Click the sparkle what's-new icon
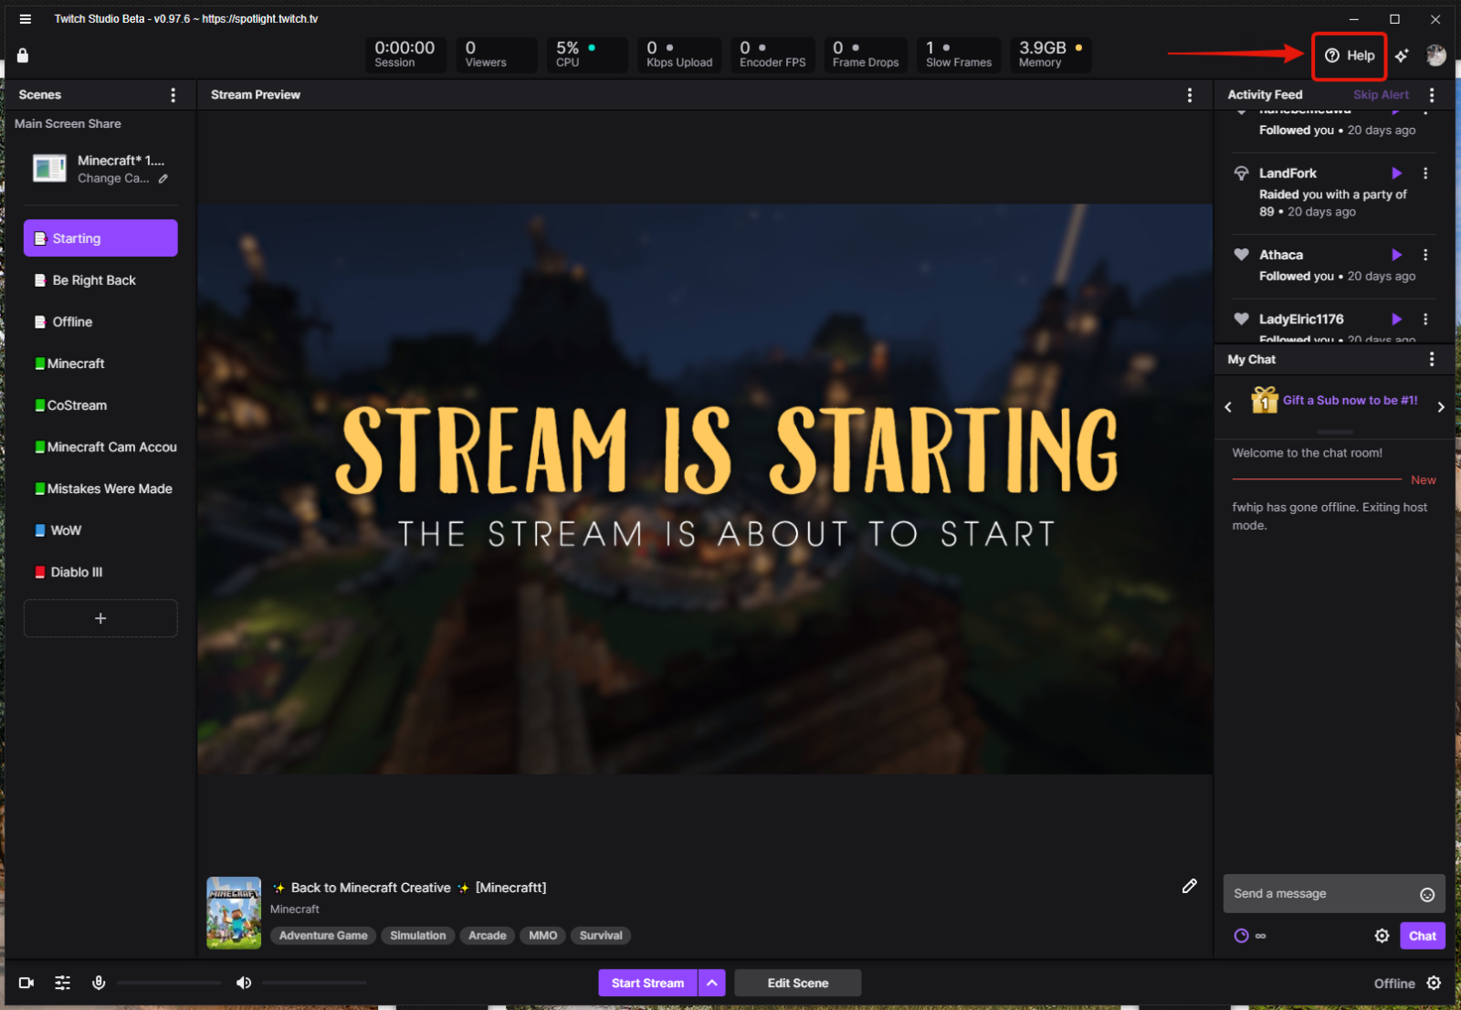The width and height of the screenshot is (1461, 1010). tap(1402, 56)
